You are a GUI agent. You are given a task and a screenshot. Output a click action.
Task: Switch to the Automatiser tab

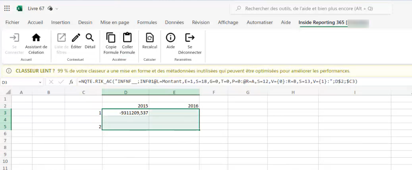(x=259, y=22)
